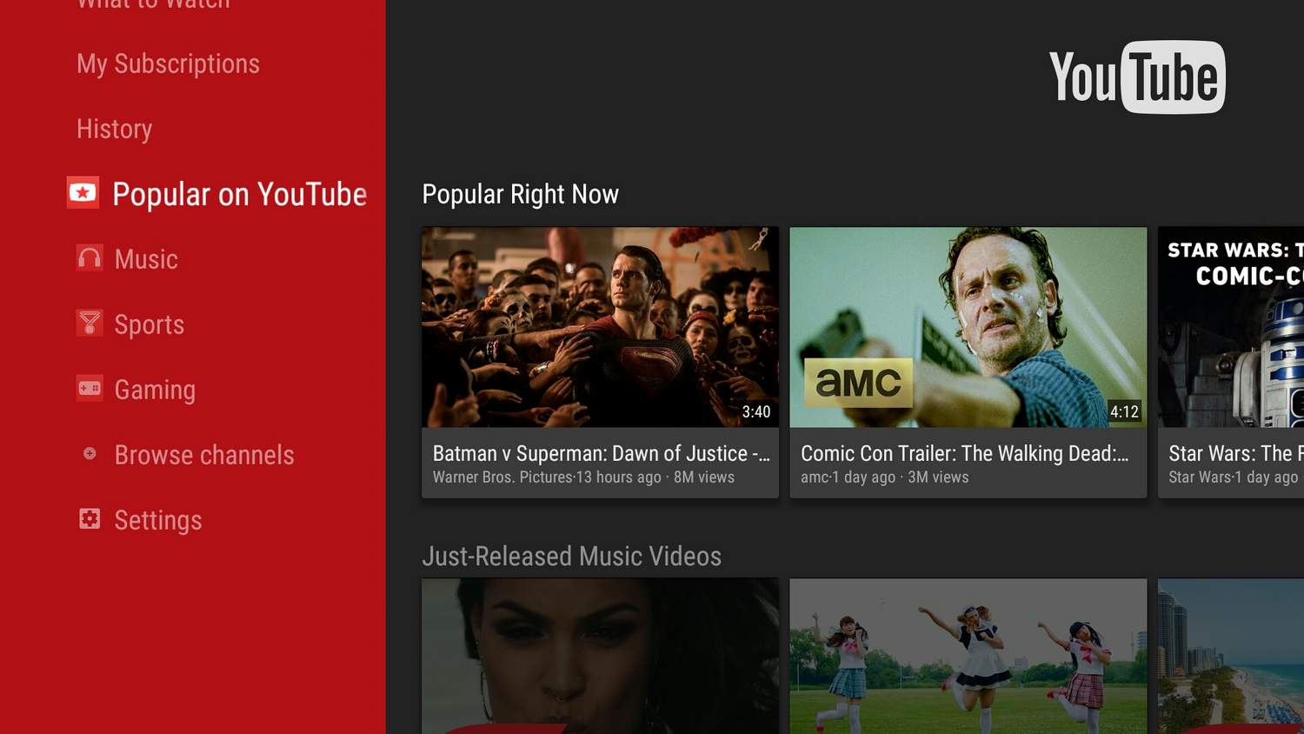
Task: Click the Music headphones icon
Action: pyautogui.click(x=90, y=258)
